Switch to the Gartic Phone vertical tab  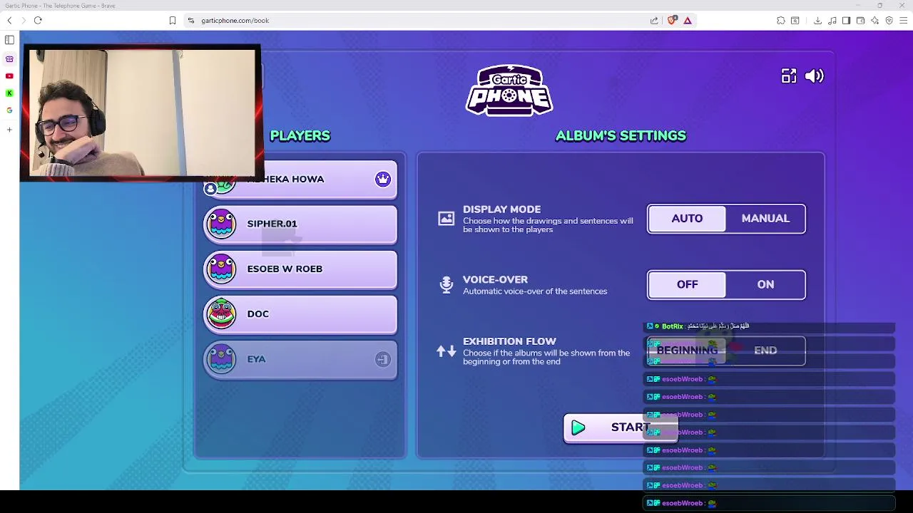(9, 58)
